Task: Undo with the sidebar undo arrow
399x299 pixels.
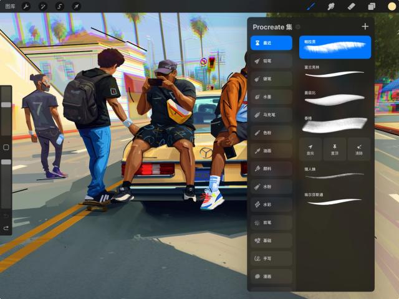Action: (x=6, y=216)
